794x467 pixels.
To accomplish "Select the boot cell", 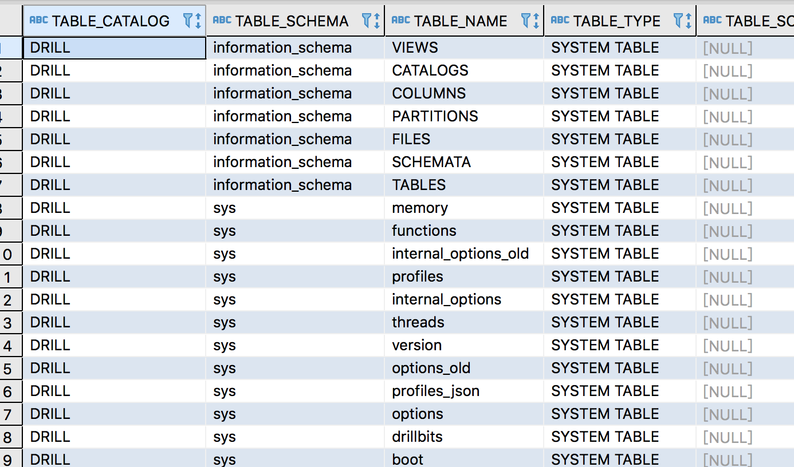I will point(465,458).
